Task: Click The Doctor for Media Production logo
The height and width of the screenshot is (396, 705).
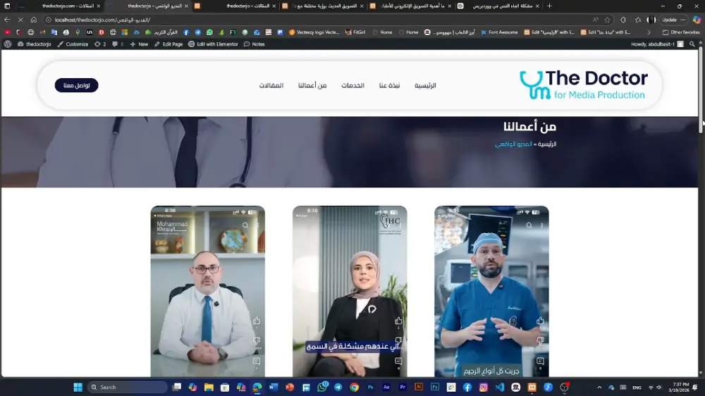Action: [x=584, y=85]
